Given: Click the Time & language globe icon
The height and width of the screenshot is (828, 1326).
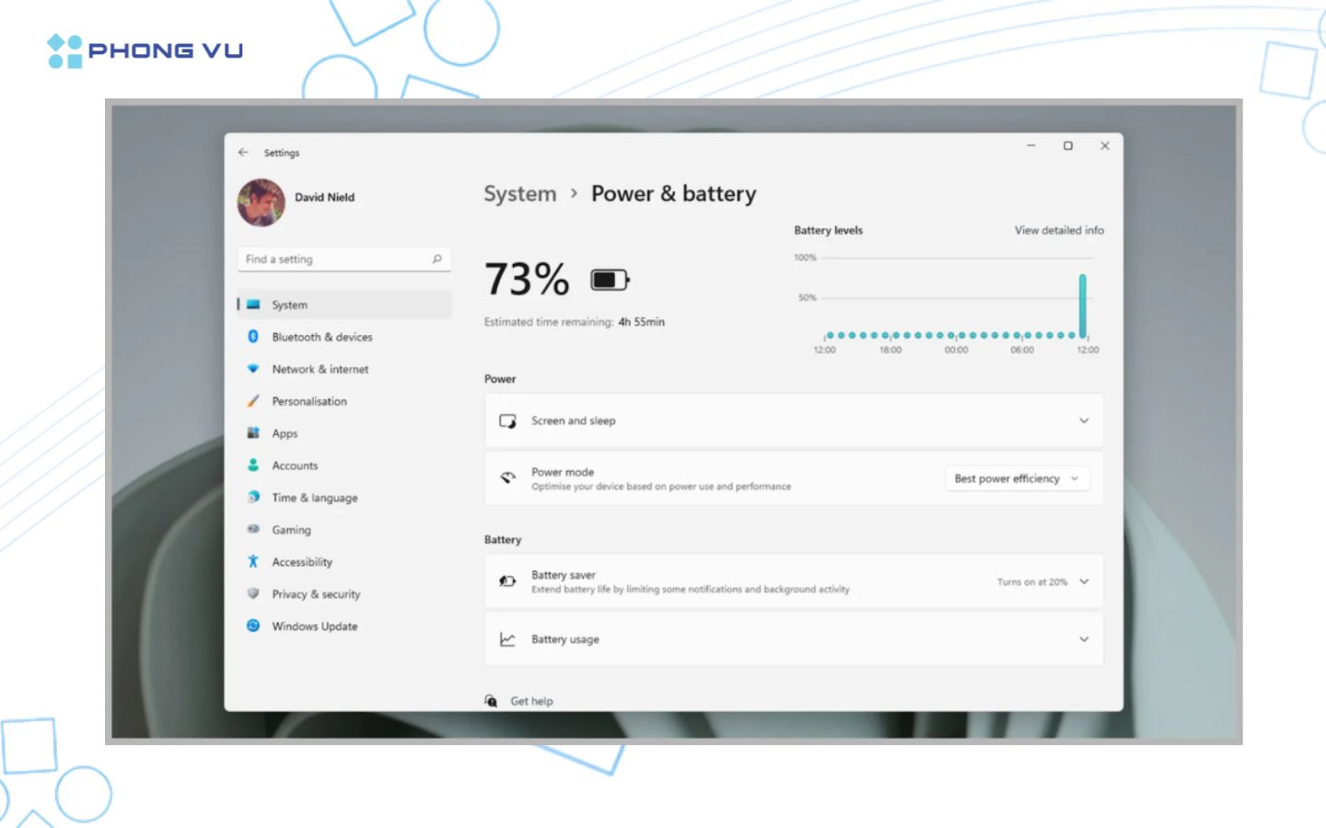Looking at the screenshot, I should [253, 498].
